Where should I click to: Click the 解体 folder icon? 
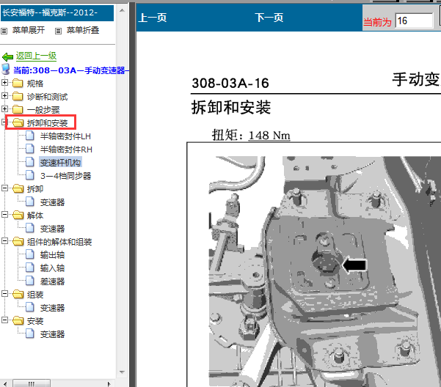[x=18, y=215]
